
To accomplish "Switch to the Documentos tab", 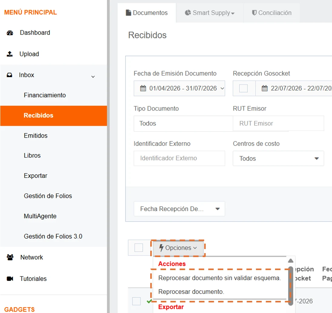I will pos(147,13).
